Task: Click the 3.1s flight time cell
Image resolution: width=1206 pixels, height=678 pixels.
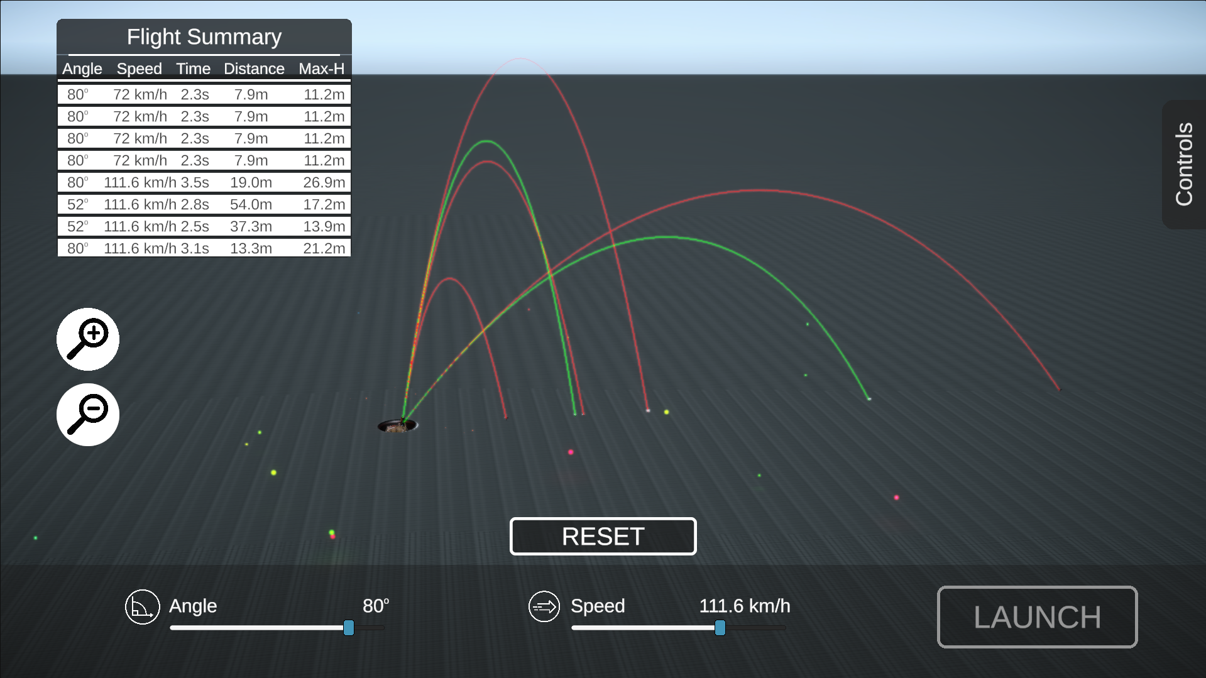Action: (195, 248)
